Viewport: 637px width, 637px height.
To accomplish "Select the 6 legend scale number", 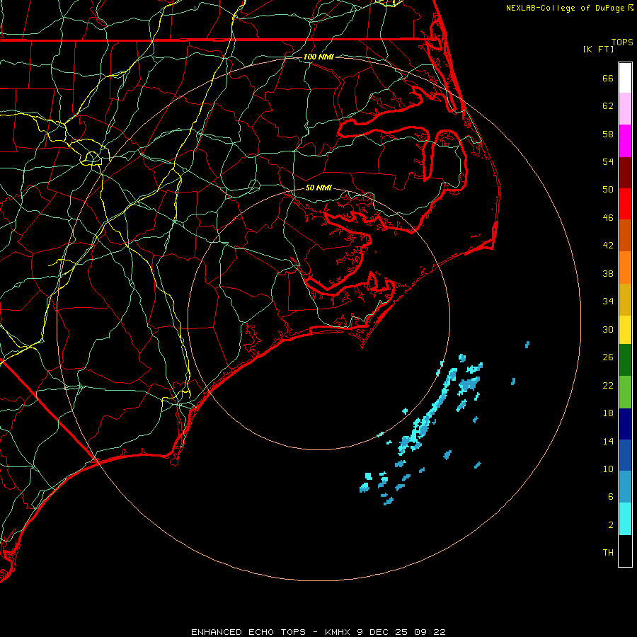I will point(611,497).
